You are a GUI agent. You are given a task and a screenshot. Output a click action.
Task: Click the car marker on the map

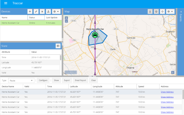click(95, 35)
